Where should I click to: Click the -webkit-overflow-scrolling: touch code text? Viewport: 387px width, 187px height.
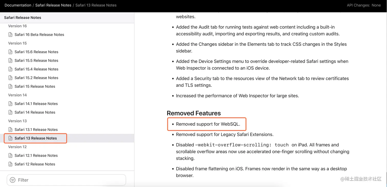[242, 145]
